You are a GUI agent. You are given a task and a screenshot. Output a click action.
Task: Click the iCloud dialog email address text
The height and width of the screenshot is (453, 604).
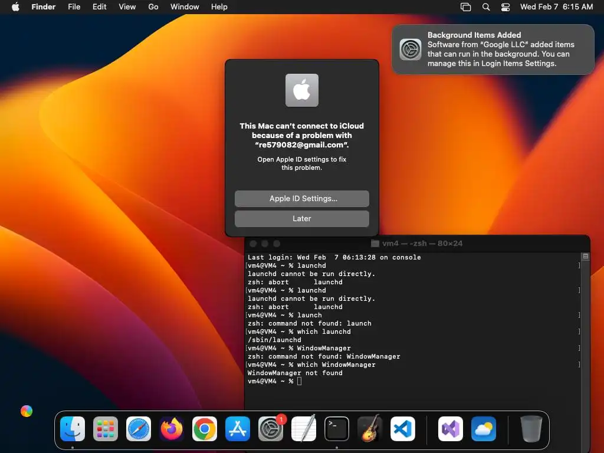(x=302, y=145)
